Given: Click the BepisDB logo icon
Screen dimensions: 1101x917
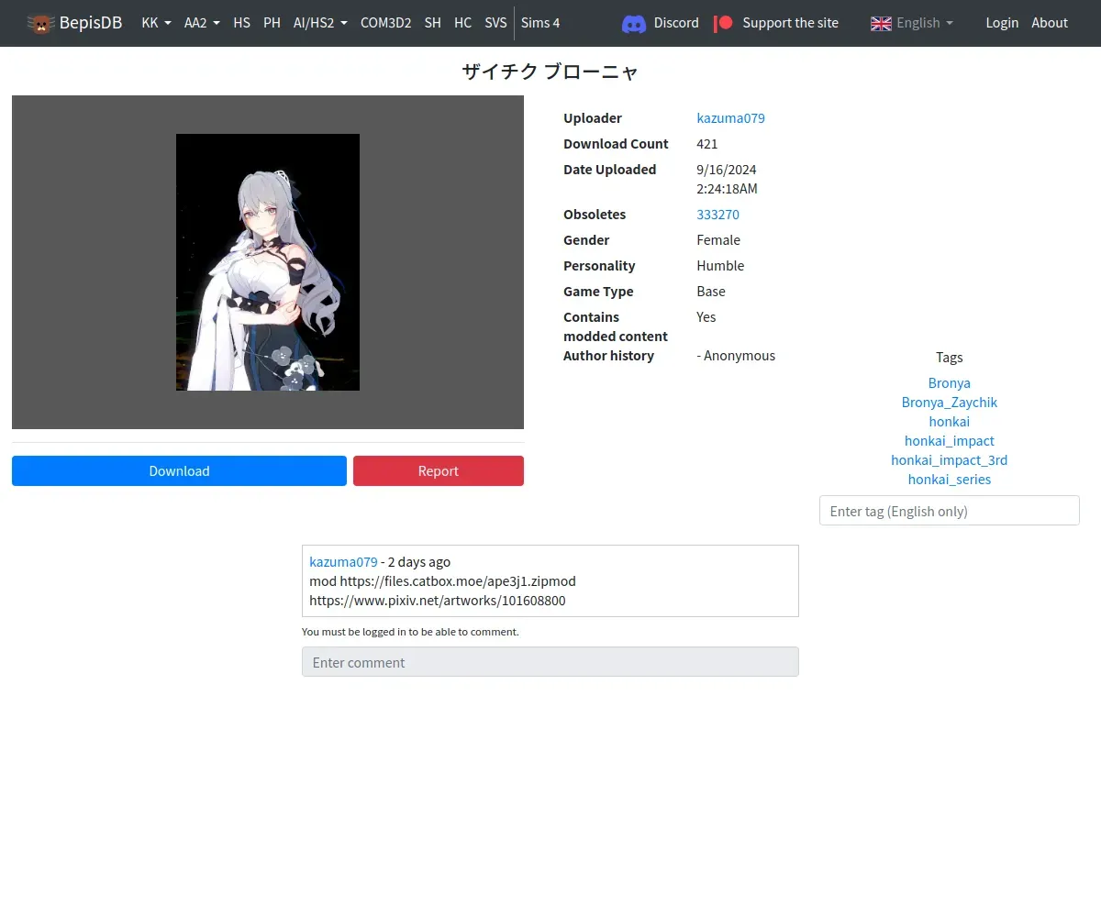Looking at the screenshot, I should click(x=40, y=23).
